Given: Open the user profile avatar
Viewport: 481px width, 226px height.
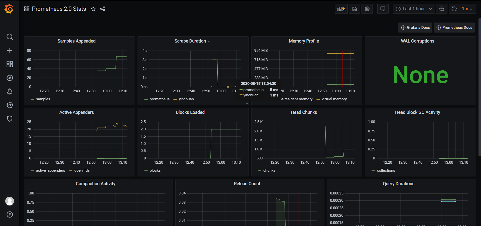Looking at the screenshot, I should (10, 201).
